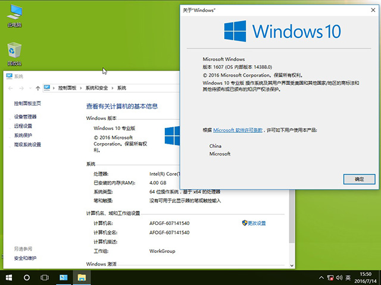The image size is (381, 285).
Task: Open 高级系统设置 in the sidebar
Action: pyautogui.click(x=27, y=144)
